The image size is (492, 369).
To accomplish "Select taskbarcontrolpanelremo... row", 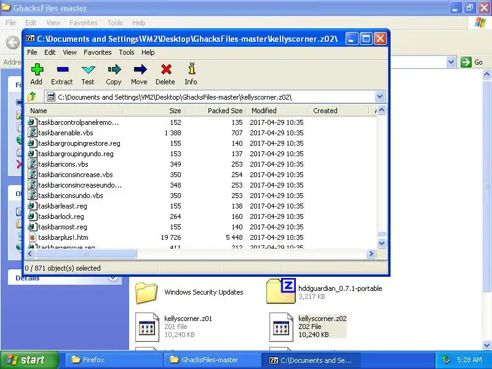I will (x=201, y=122).
